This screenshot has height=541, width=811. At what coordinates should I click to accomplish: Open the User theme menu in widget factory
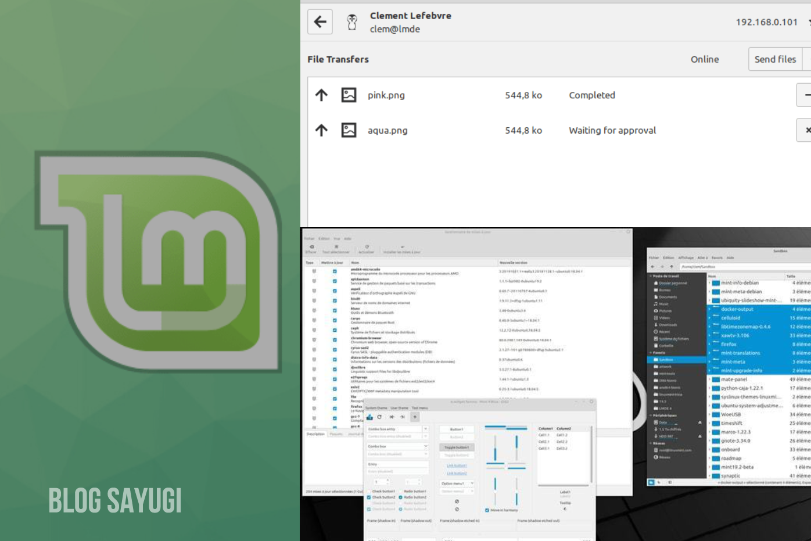(x=399, y=408)
